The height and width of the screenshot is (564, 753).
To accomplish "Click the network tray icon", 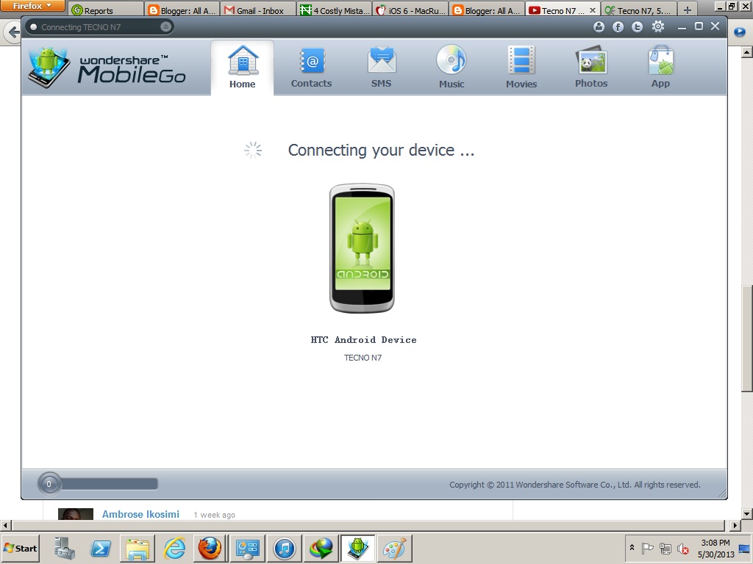I will click(665, 548).
